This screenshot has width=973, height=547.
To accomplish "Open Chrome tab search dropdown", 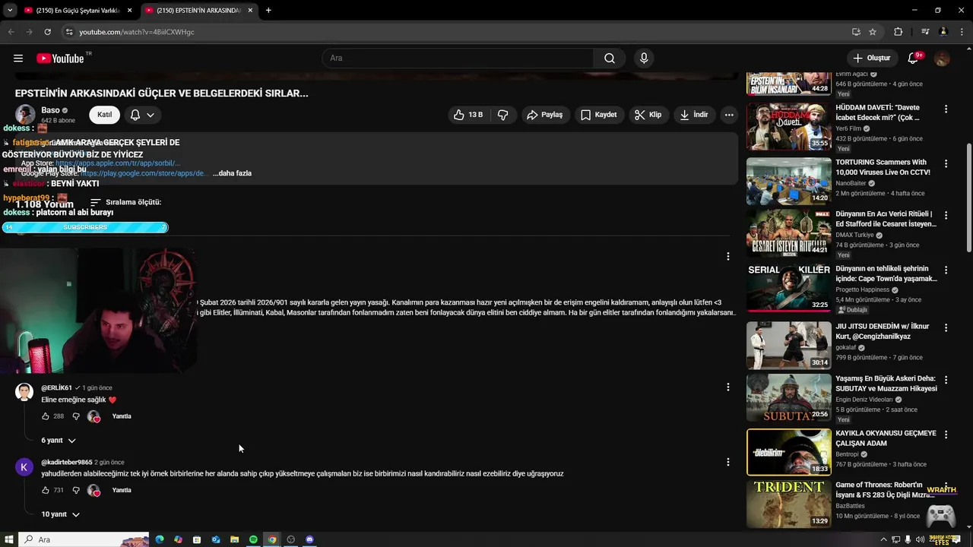I will (x=9, y=11).
